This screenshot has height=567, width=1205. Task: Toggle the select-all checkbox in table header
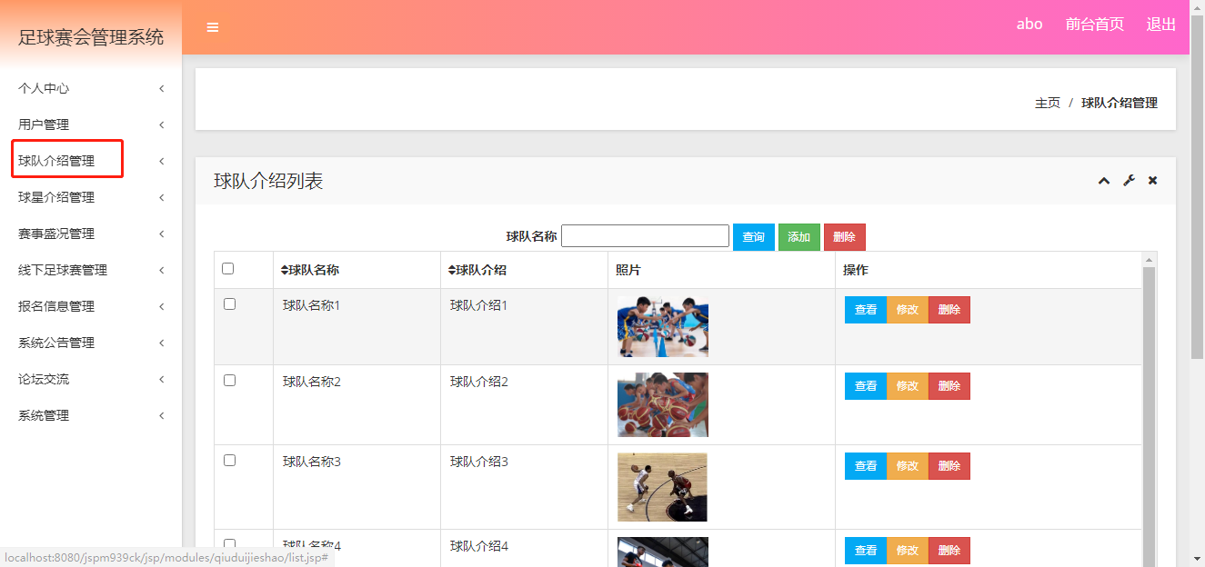pos(228,268)
